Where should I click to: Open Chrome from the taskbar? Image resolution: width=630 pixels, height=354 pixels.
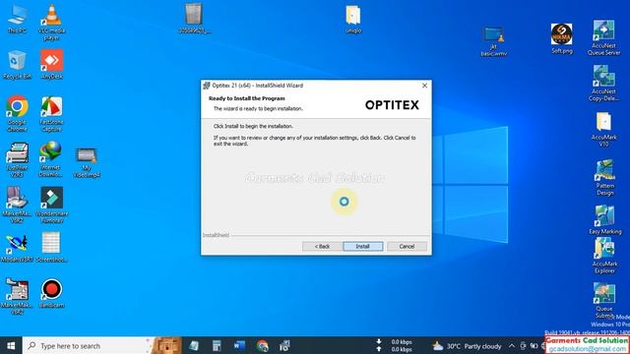(x=263, y=345)
